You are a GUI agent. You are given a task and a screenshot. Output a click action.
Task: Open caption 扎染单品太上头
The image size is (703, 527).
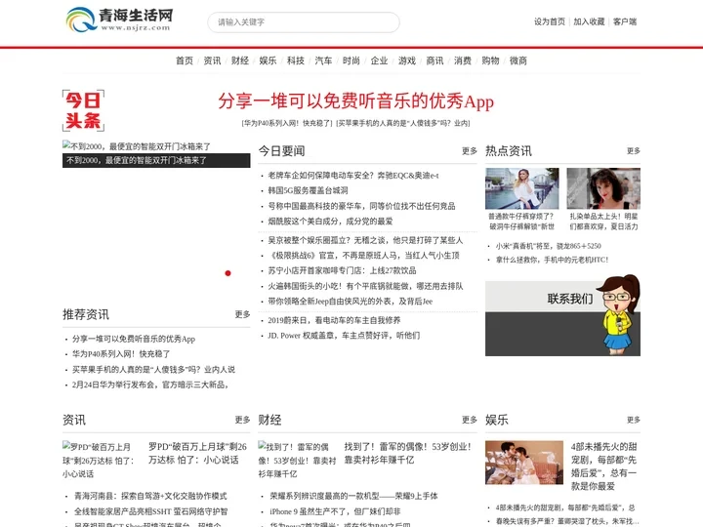[603, 222]
